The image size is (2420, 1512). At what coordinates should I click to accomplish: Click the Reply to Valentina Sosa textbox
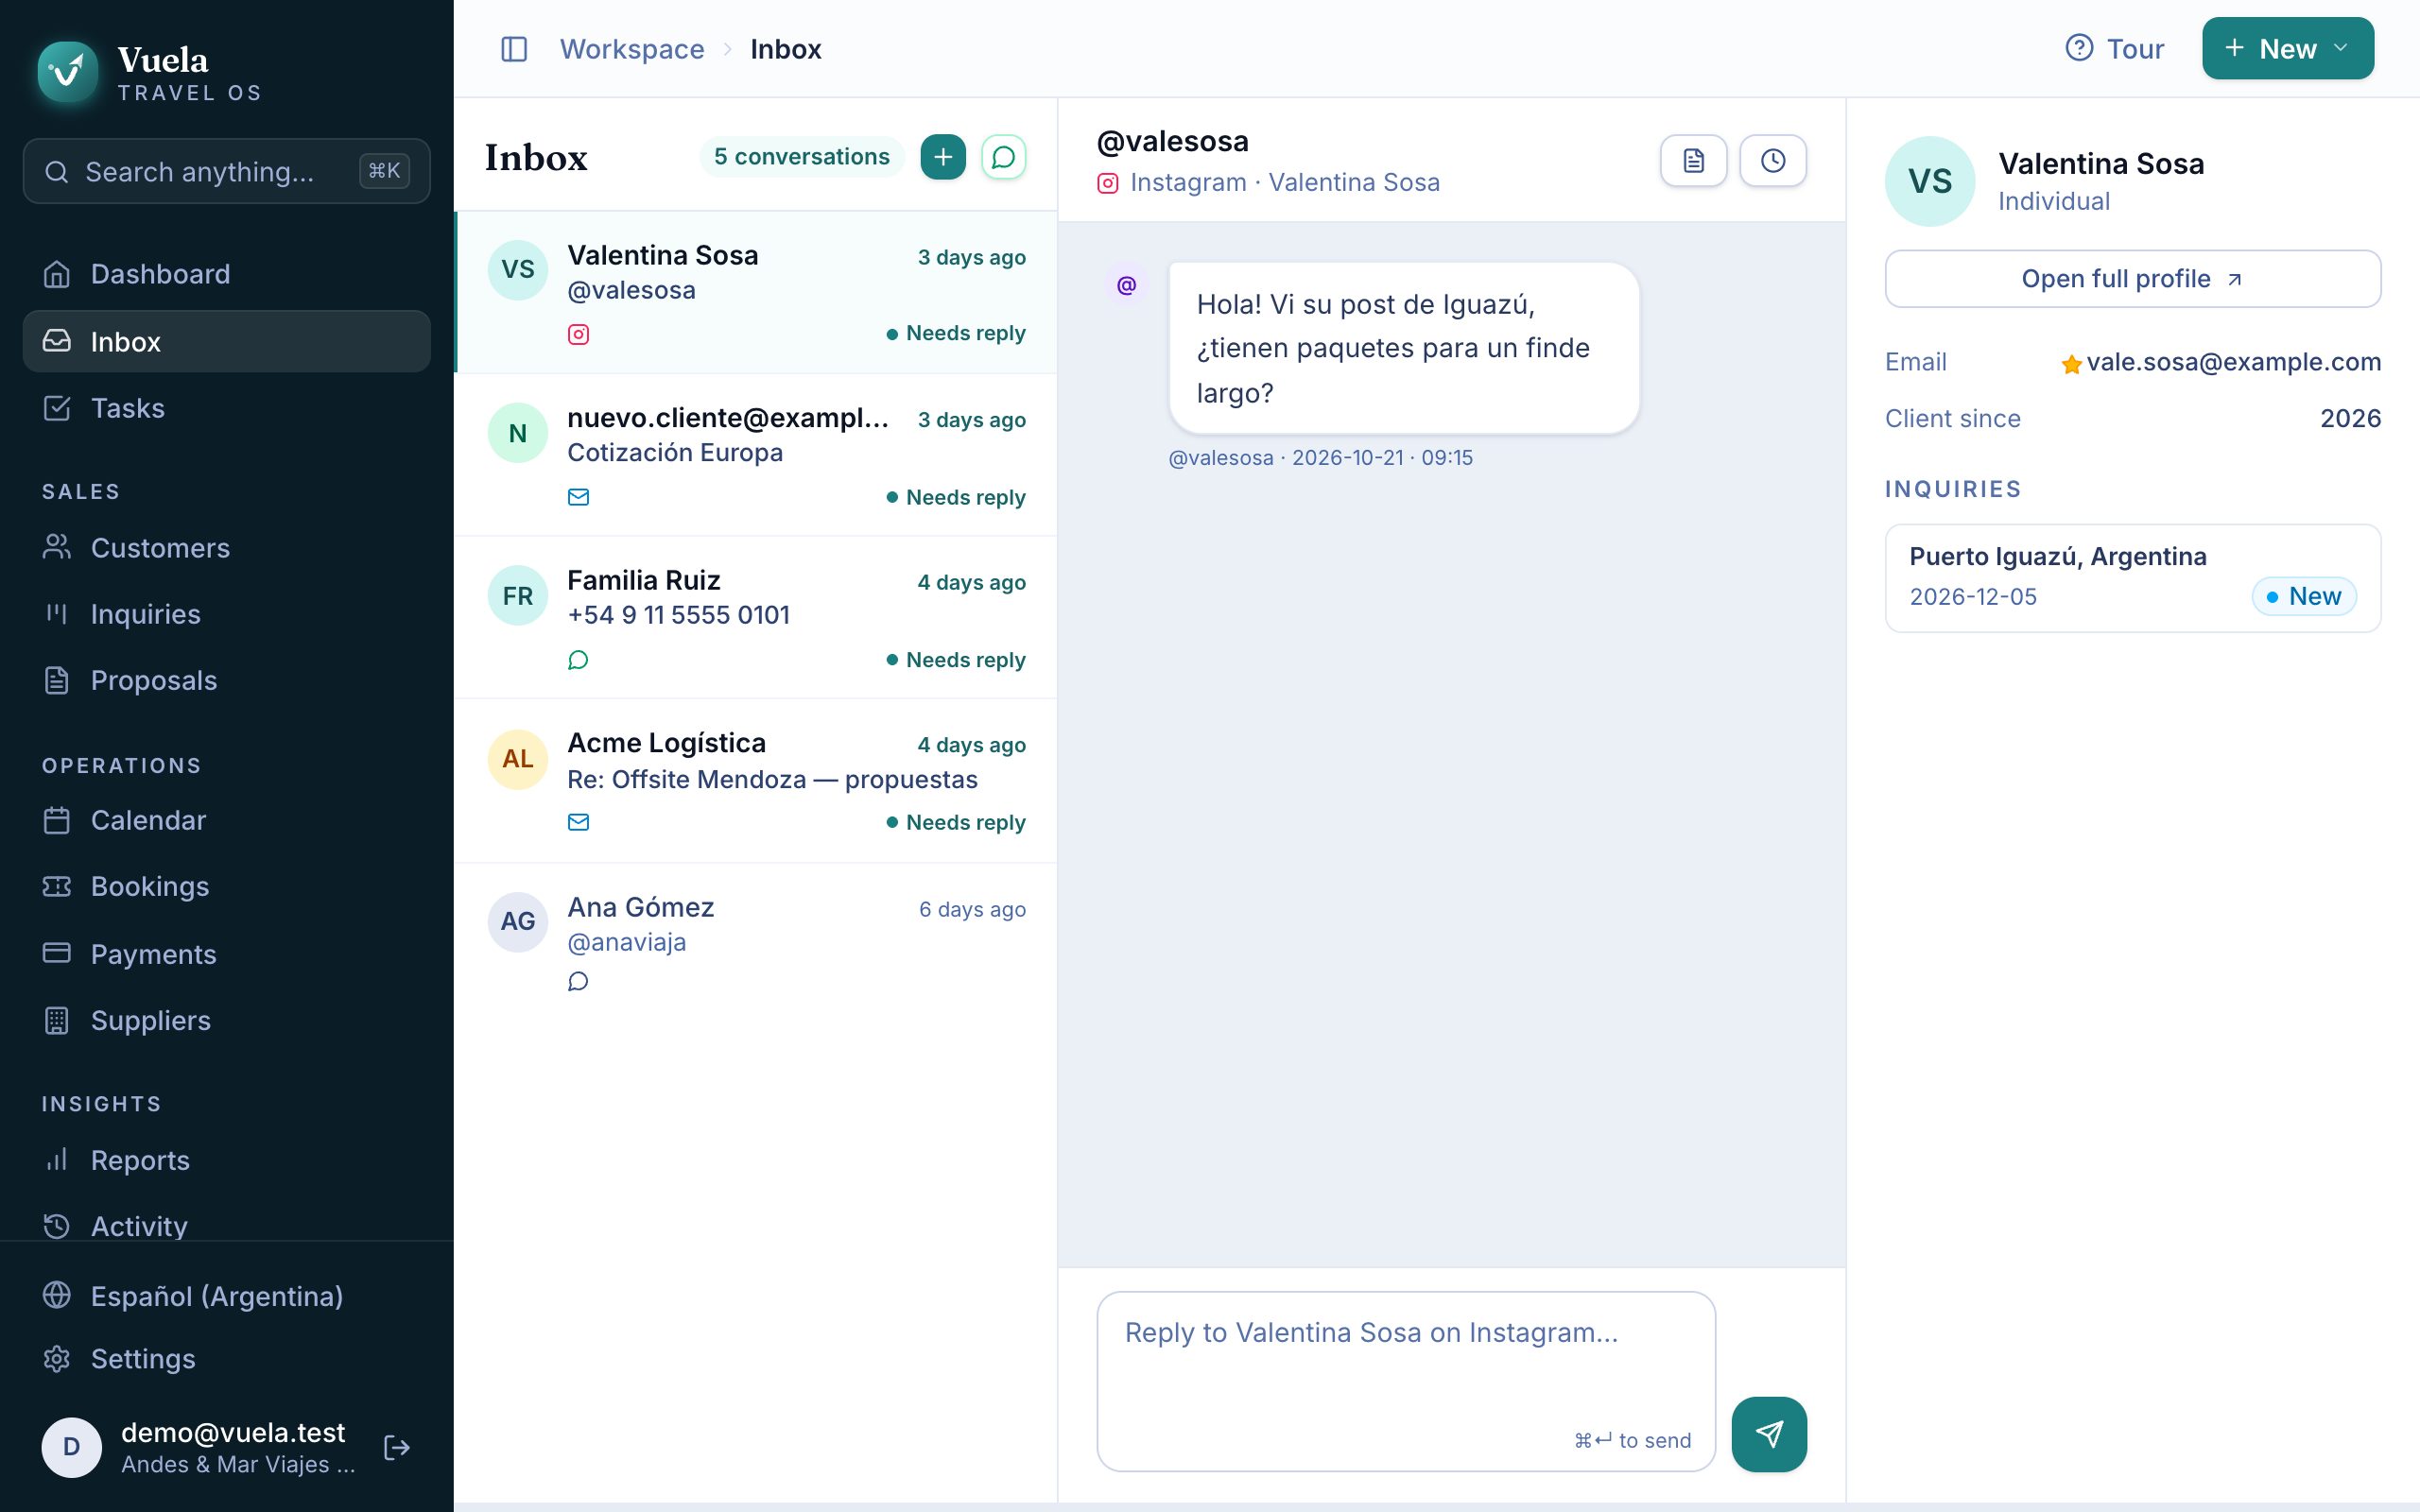[1406, 1381]
